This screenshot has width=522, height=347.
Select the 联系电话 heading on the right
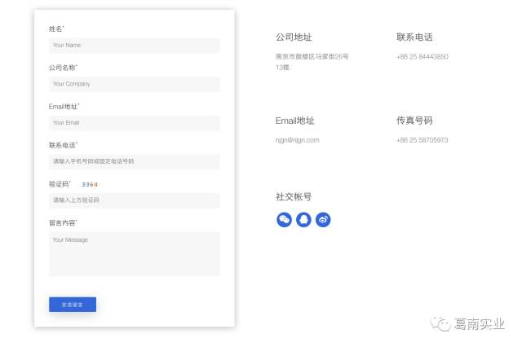[414, 37]
